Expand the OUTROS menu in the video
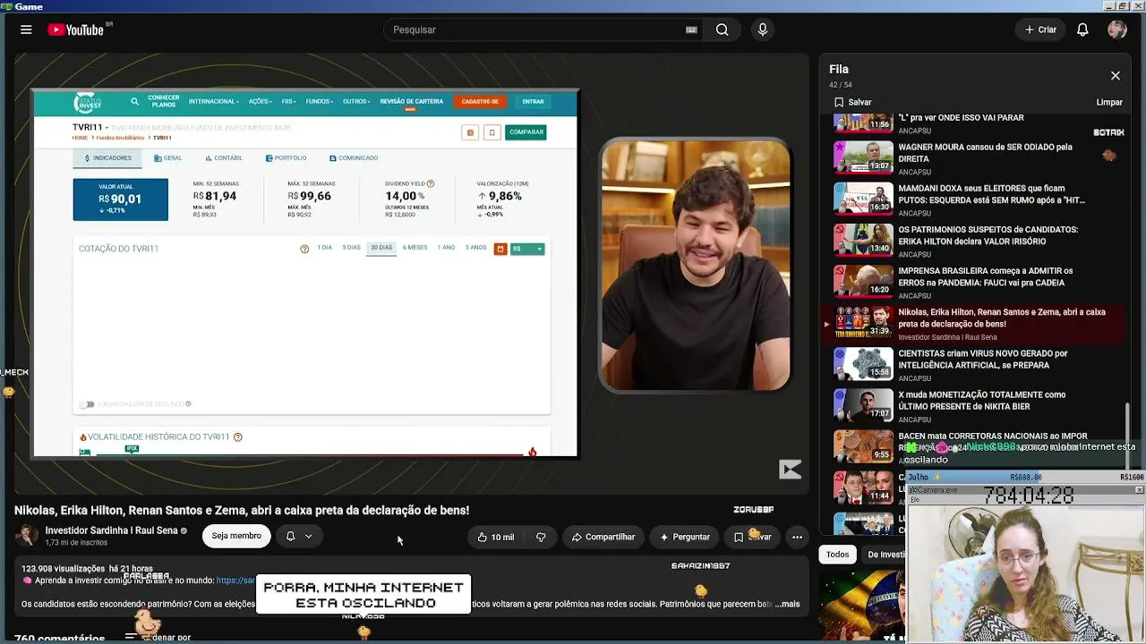 tap(356, 101)
